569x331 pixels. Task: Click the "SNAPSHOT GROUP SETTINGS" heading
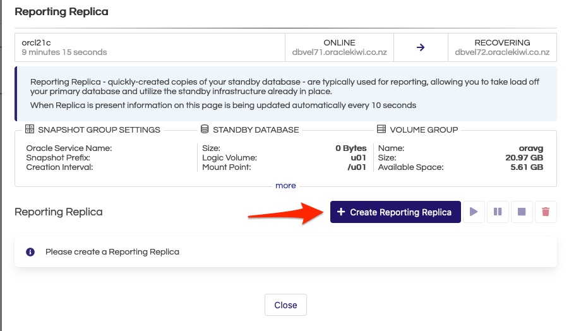click(99, 129)
